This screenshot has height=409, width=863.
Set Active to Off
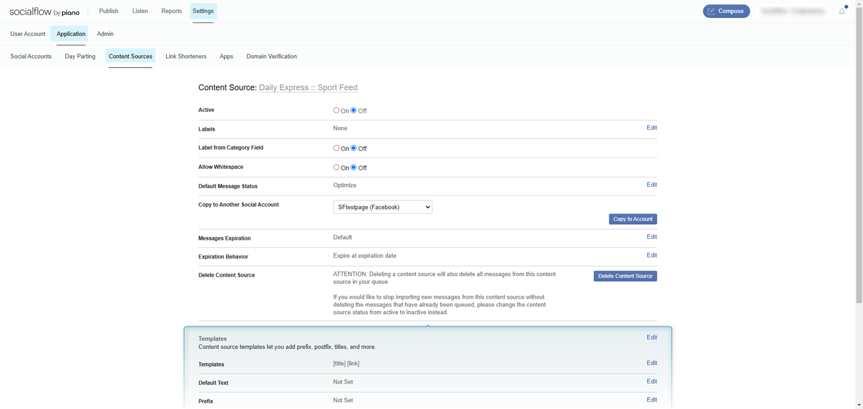(x=354, y=110)
